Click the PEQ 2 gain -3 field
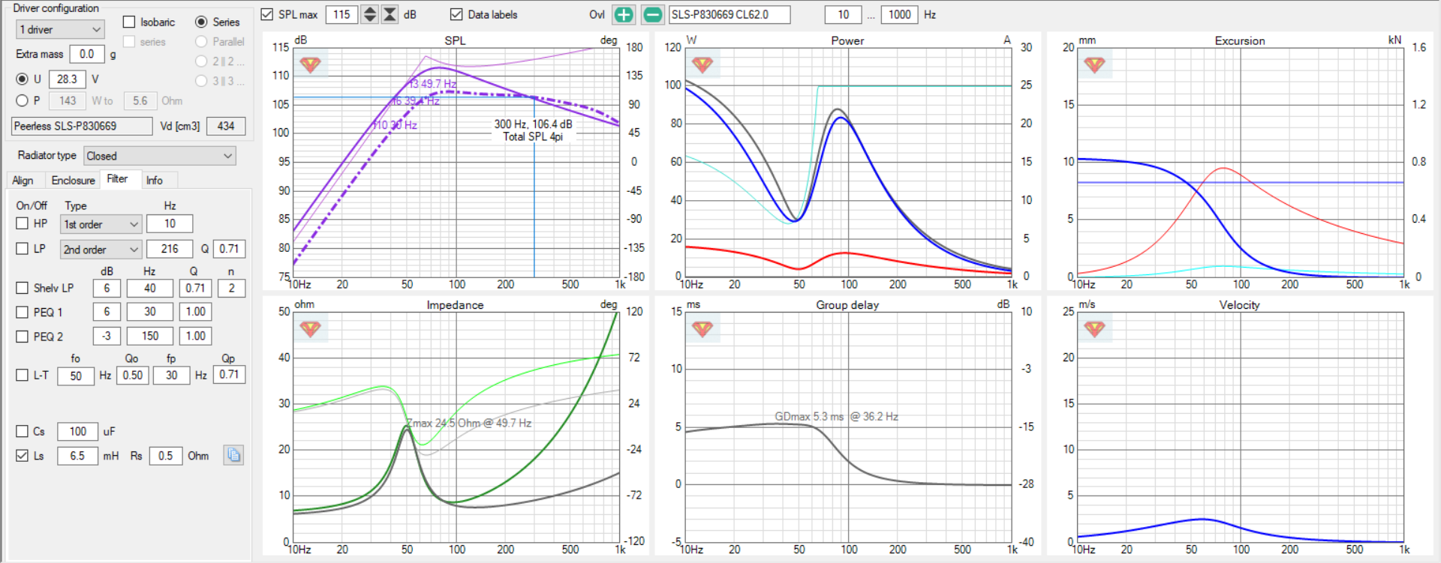Image resolution: width=1441 pixels, height=563 pixels. [x=107, y=336]
